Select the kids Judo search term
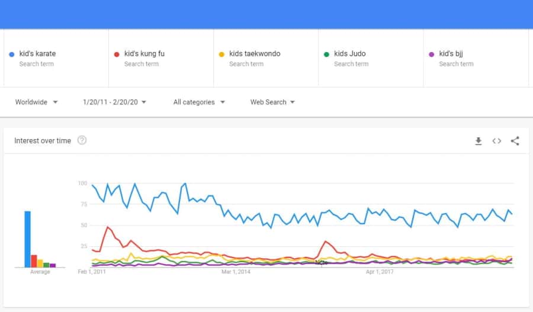 tap(371, 58)
